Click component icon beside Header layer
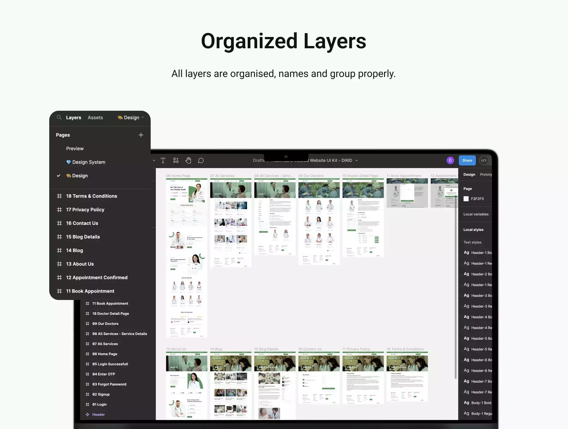This screenshot has height=429, width=568. [87, 414]
